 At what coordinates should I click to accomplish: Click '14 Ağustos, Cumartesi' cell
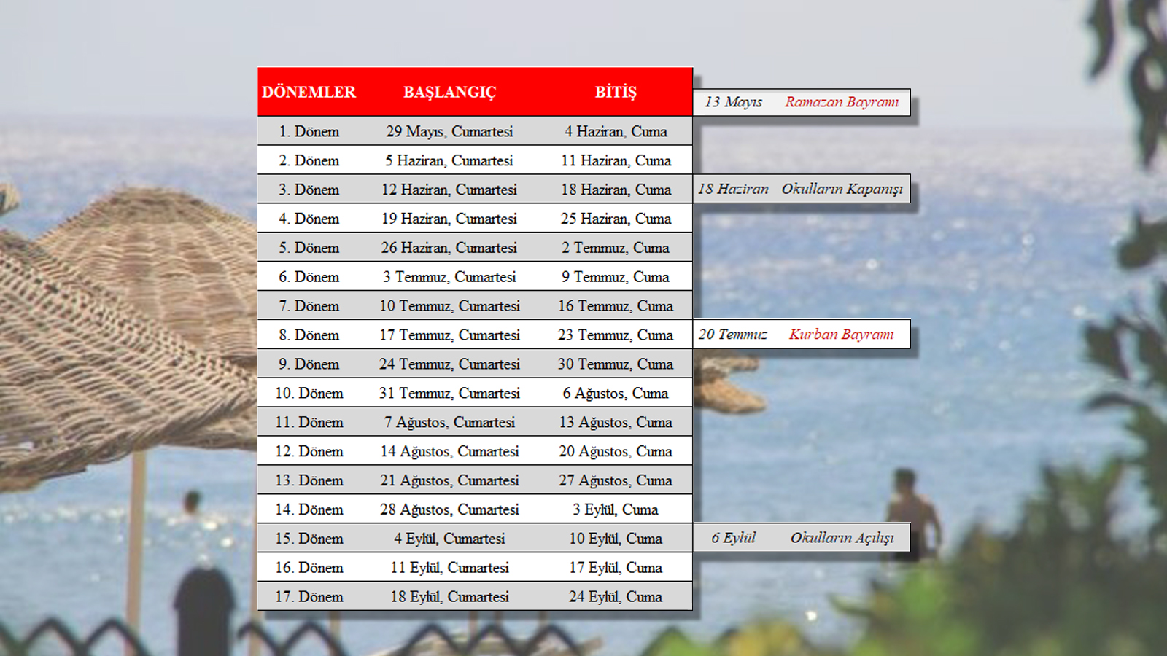(449, 452)
